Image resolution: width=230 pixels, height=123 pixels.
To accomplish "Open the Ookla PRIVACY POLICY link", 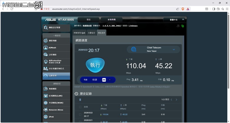I will (160, 87).
